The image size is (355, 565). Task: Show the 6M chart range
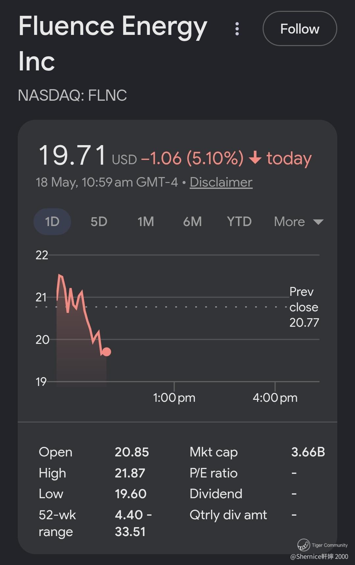192,221
